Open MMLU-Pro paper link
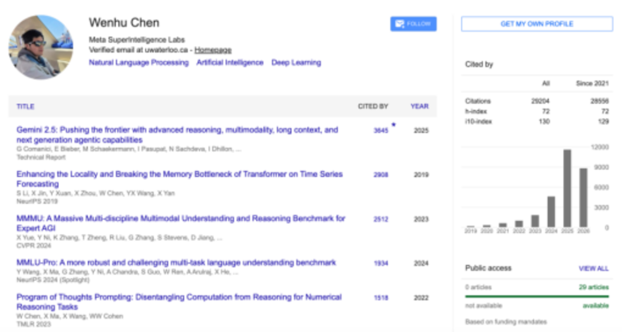 [x=176, y=262]
